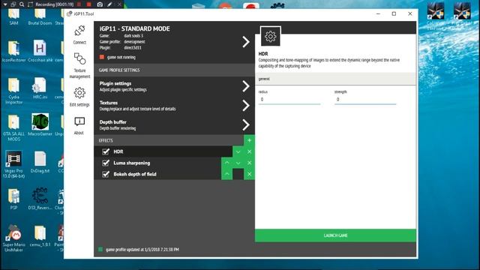Open Edit settings gear in sidebar
The height and width of the screenshot is (270, 480).
point(79,97)
